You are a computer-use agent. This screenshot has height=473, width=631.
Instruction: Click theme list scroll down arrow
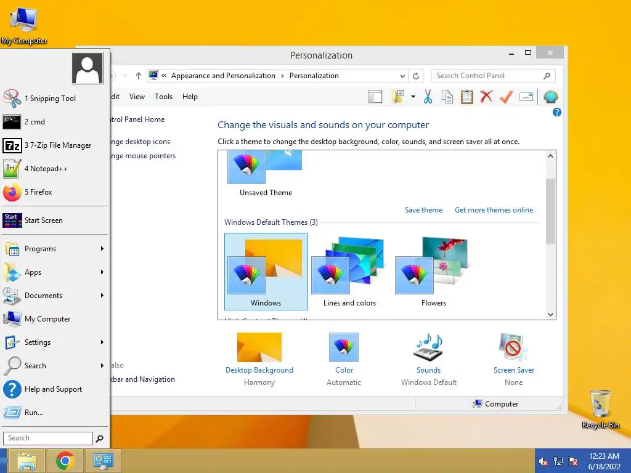(550, 315)
